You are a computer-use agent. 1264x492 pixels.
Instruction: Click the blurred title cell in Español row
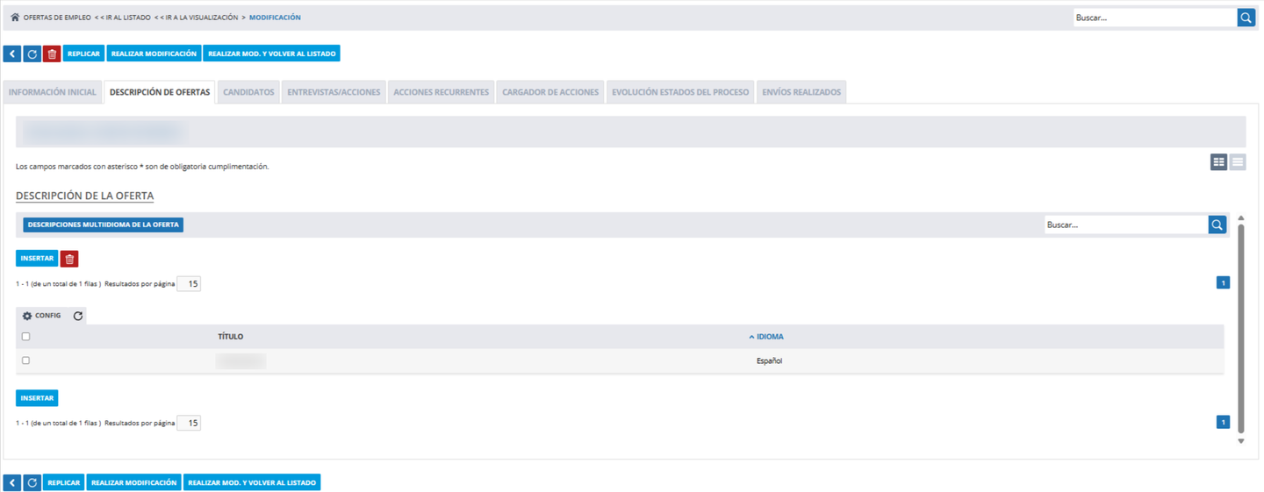click(x=241, y=360)
